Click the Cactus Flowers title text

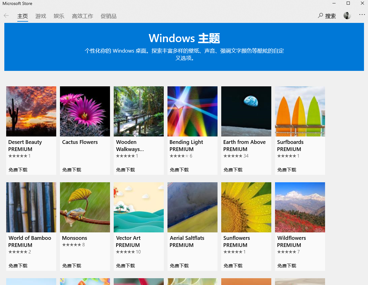[x=80, y=142]
